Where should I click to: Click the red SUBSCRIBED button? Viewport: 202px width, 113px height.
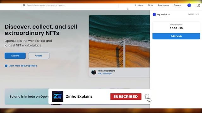126,96
